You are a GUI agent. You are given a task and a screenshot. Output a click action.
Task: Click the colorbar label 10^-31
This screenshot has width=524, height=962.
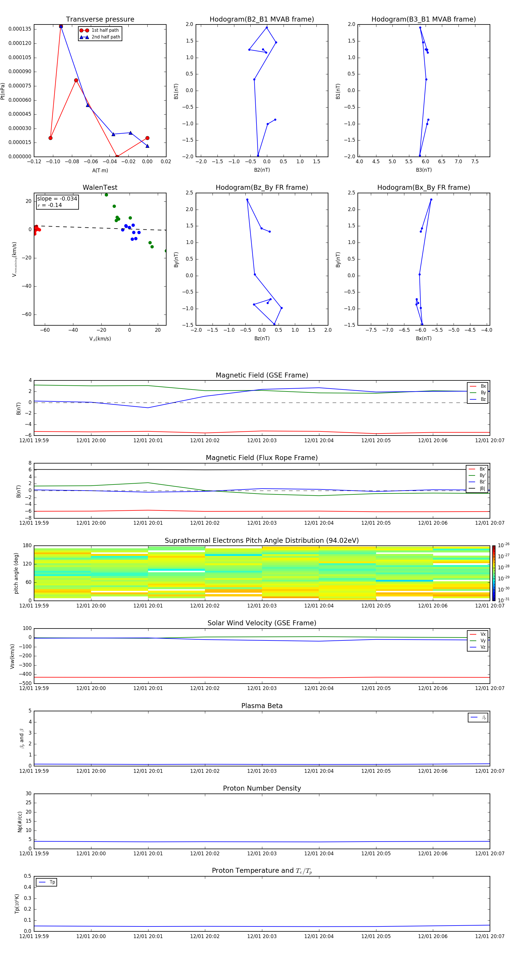click(x=504, y=600)
